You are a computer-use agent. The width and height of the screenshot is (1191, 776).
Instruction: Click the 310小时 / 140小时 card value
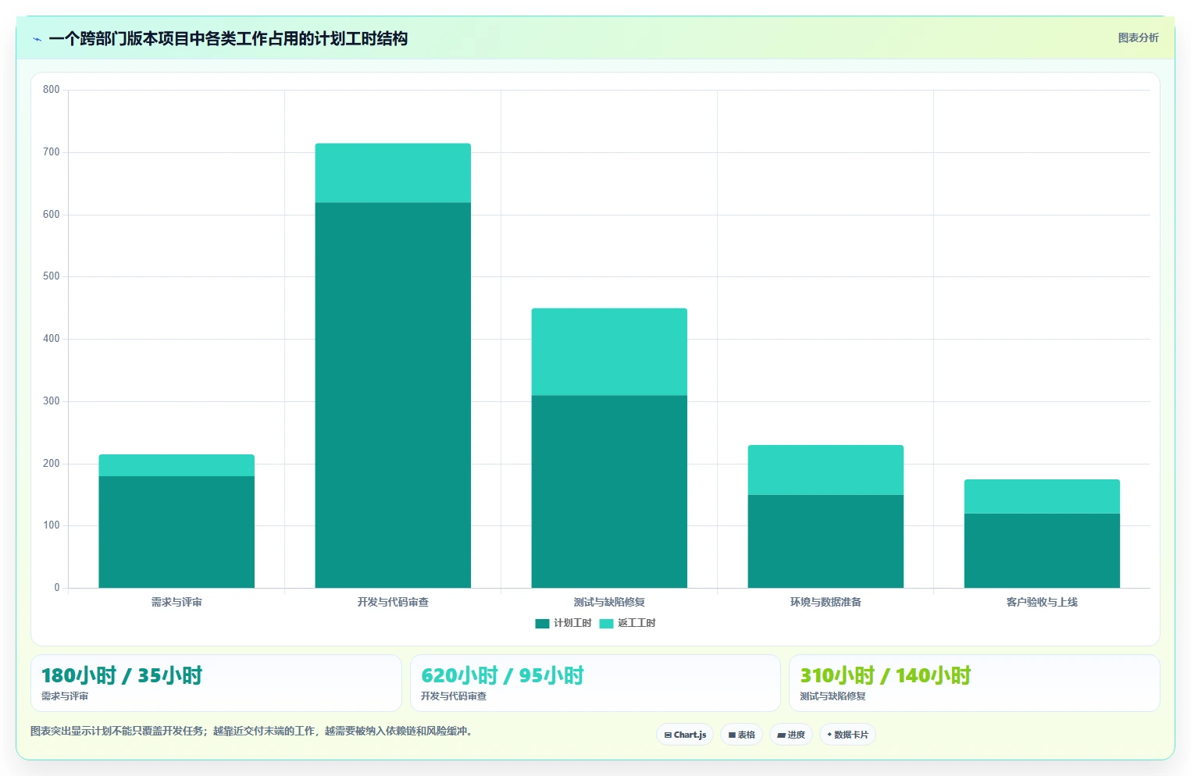(886, 675)
